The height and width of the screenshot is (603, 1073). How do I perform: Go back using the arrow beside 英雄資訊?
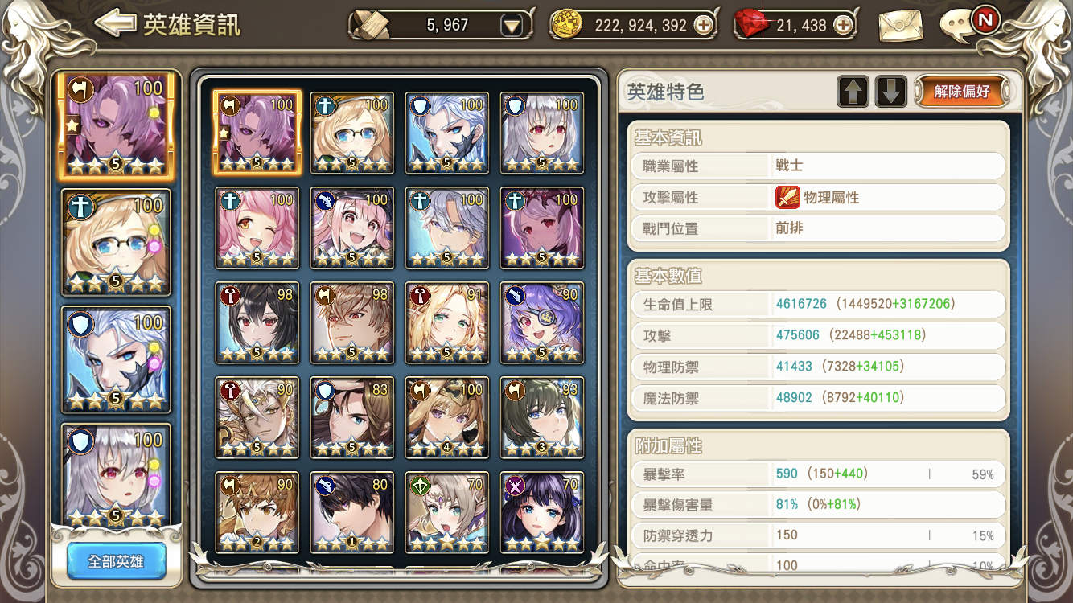pyautogui.click(x=114, y=23)
